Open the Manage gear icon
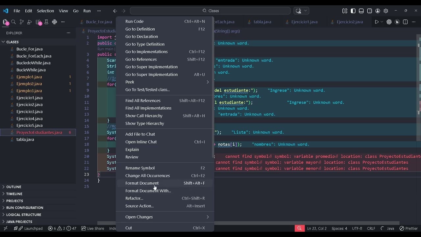 [386, 11]
